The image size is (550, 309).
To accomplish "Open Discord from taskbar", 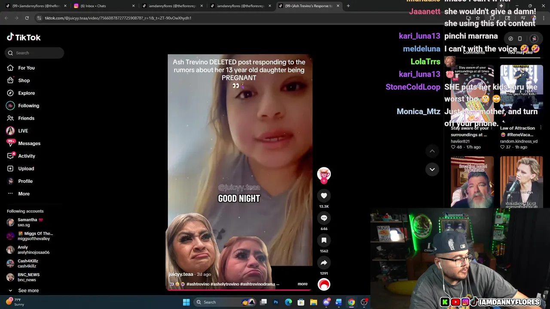I will tap(326, 302).
